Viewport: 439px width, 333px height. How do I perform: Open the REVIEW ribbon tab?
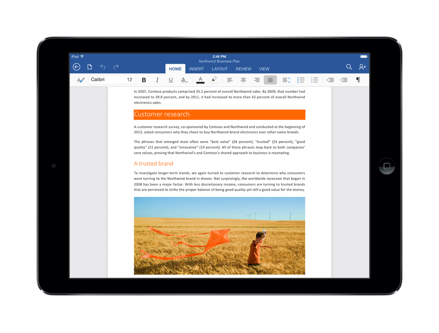tap(243, 69)
